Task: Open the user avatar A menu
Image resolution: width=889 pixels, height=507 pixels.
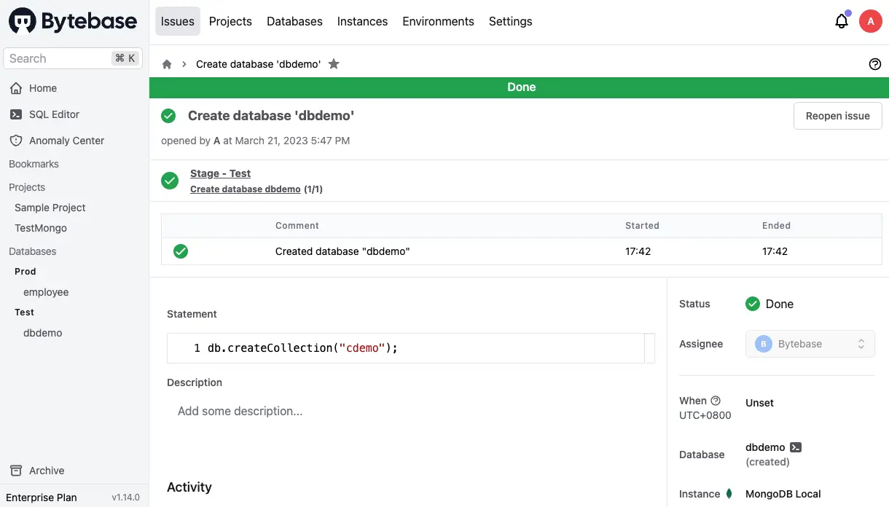Action: pyautogui.click(x=871, y=21)
